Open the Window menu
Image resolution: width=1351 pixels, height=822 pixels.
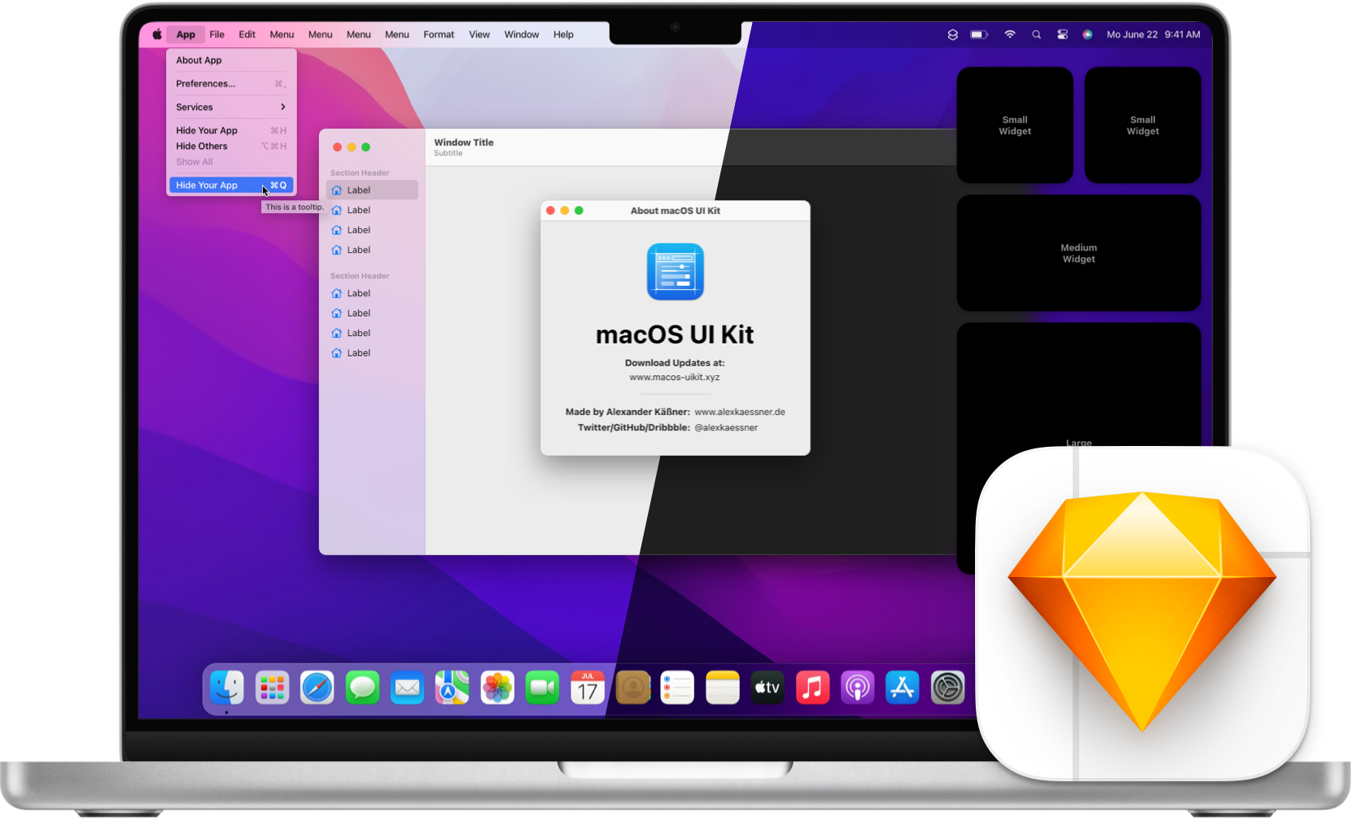point(522,34)
